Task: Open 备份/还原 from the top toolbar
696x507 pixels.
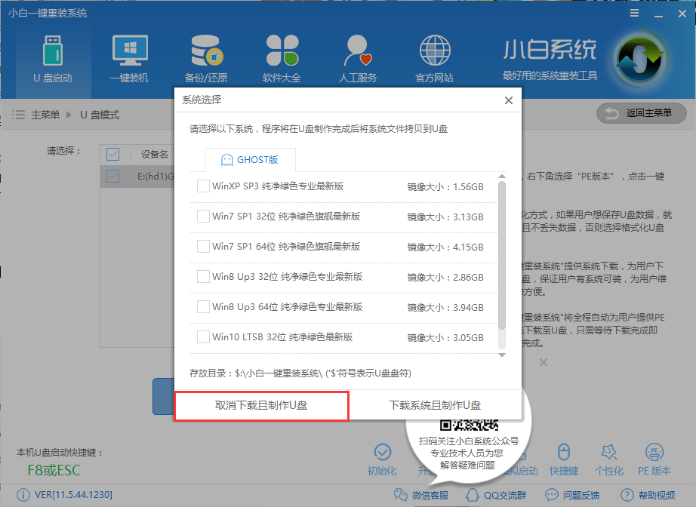Action: click(x=205, y=53)
